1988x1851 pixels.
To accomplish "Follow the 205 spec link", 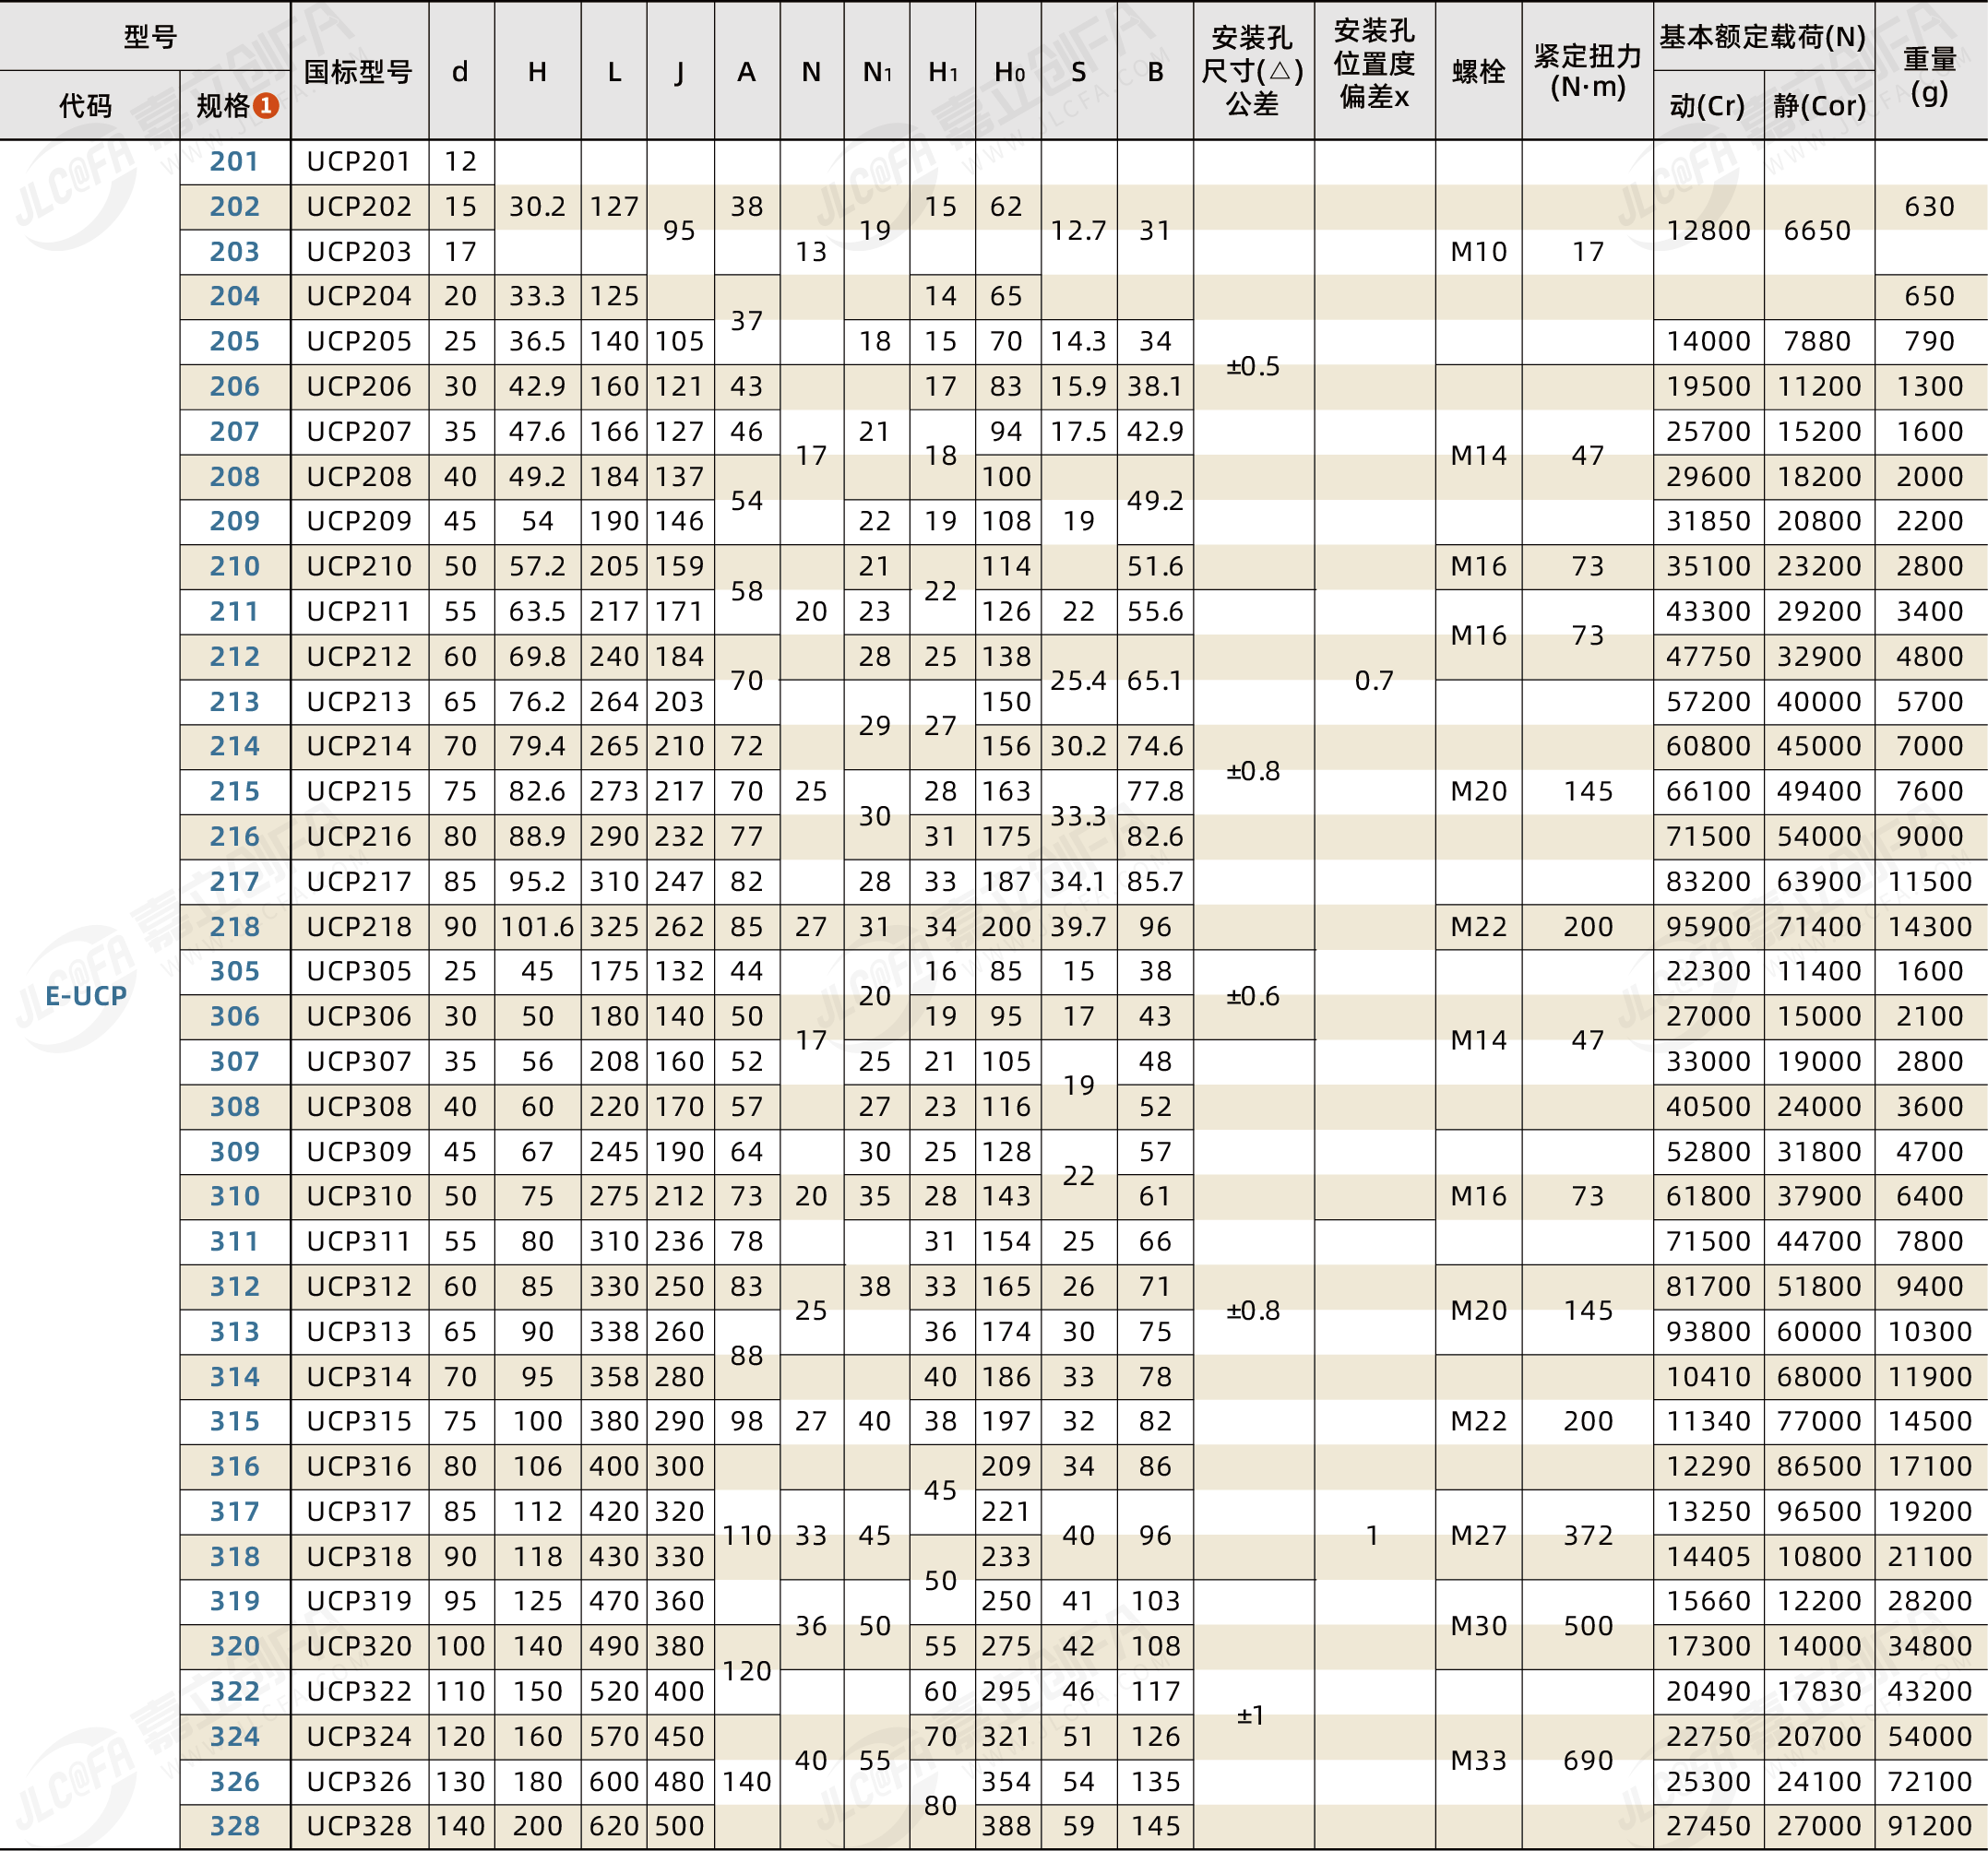I will [234, 341].
